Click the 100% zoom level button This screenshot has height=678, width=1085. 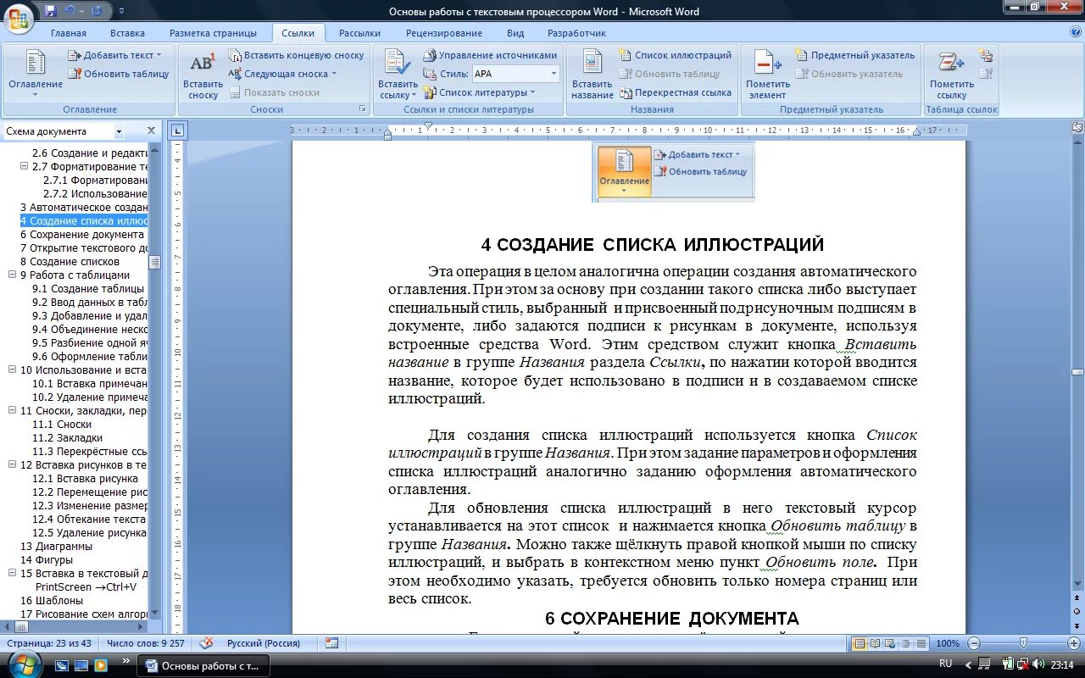click(948, 643)
